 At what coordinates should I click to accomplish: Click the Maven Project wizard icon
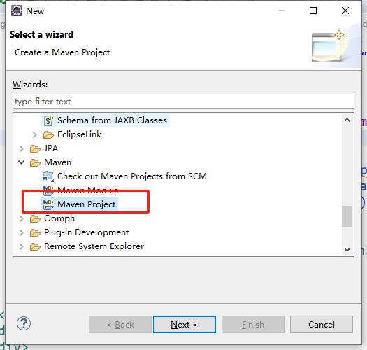[x=48, y=204]
